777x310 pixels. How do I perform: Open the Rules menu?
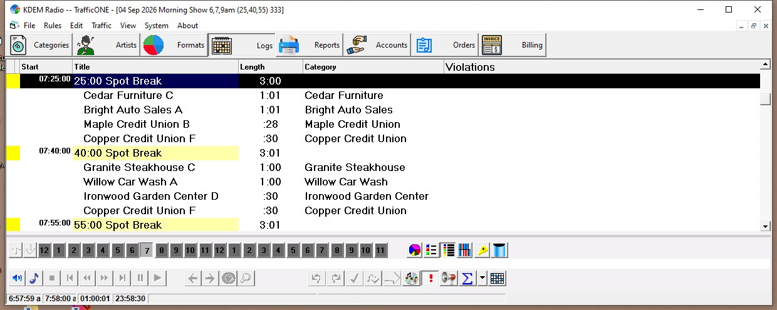tap(53, 26)
